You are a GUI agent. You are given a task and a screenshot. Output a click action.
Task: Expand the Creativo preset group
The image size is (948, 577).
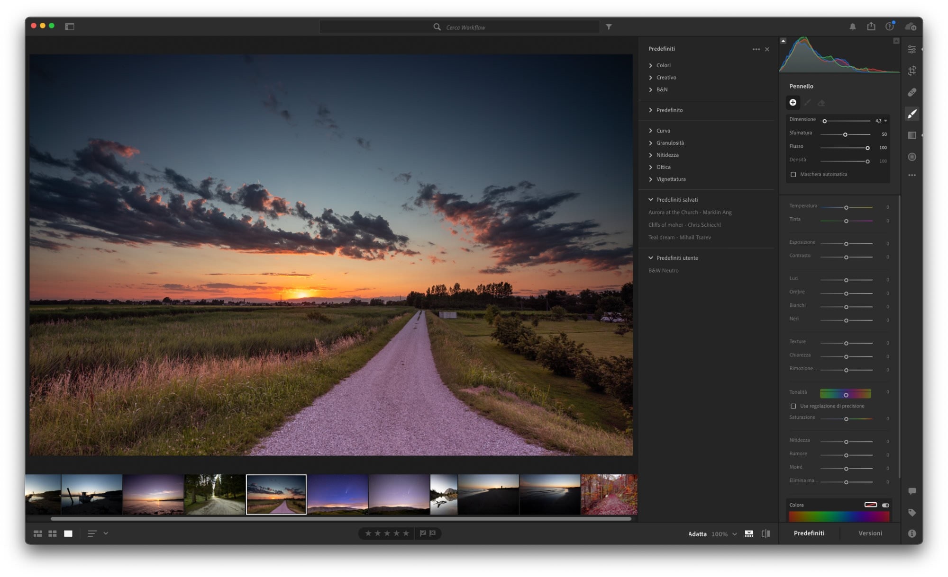[x=666, y=78]
